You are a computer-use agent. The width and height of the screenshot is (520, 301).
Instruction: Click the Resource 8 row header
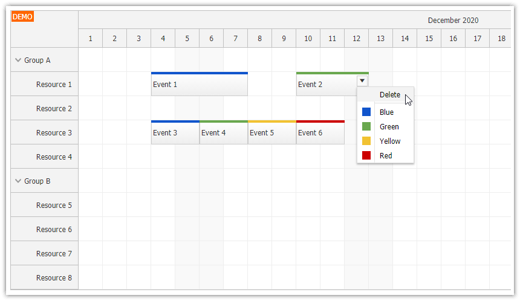click(x=44, y=278)
